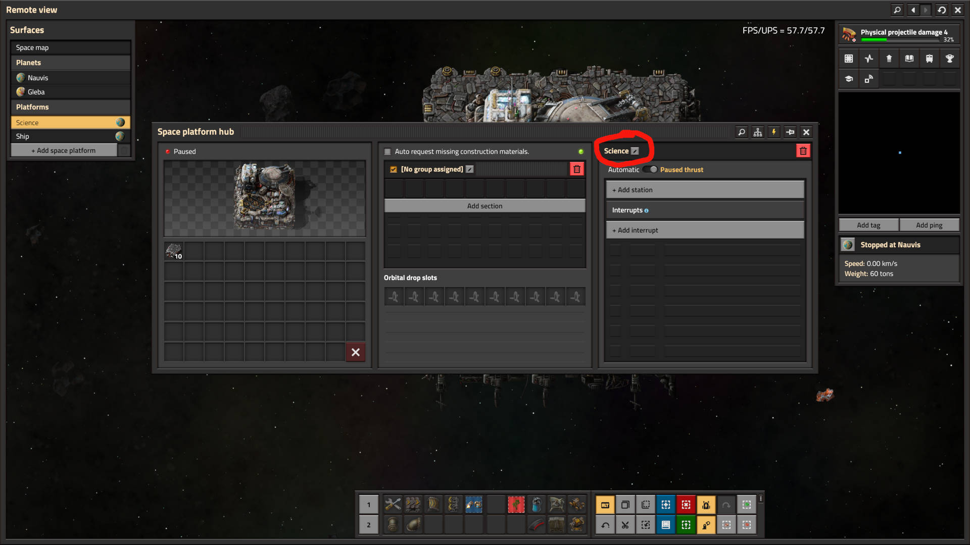This screenshot has height=545, width=970.
Task: Click Add station button
Action: pyautogui.click(x=704, y=189)
